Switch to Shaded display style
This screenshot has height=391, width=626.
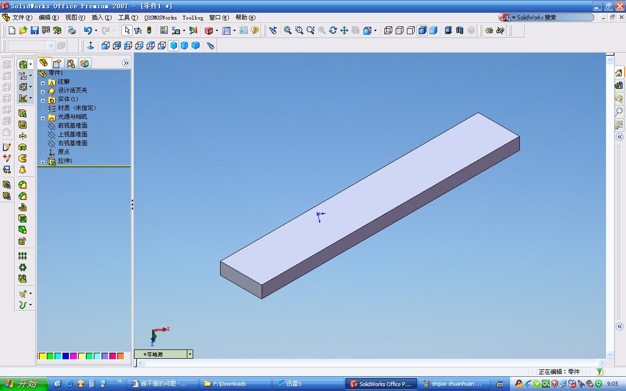point(433,30)
